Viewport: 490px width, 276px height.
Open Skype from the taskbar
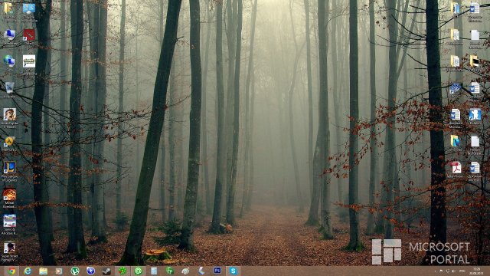233,271
